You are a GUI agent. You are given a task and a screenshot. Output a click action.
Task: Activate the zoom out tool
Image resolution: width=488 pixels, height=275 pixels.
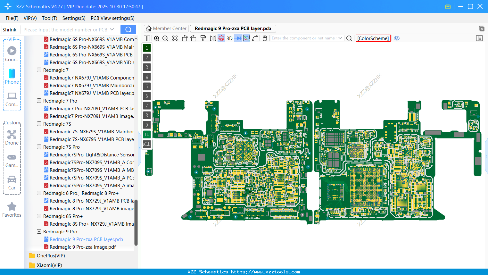pos(165,38)
